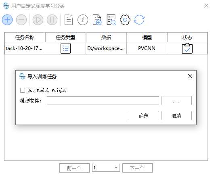Viewport: 212px width, 177px height.
Task: Click the 模型 column header
Action: [147, 37]
